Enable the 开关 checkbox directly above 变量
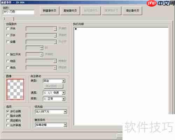Image resolution: width=175 pixels, height=140 pixels. point(8,35)
